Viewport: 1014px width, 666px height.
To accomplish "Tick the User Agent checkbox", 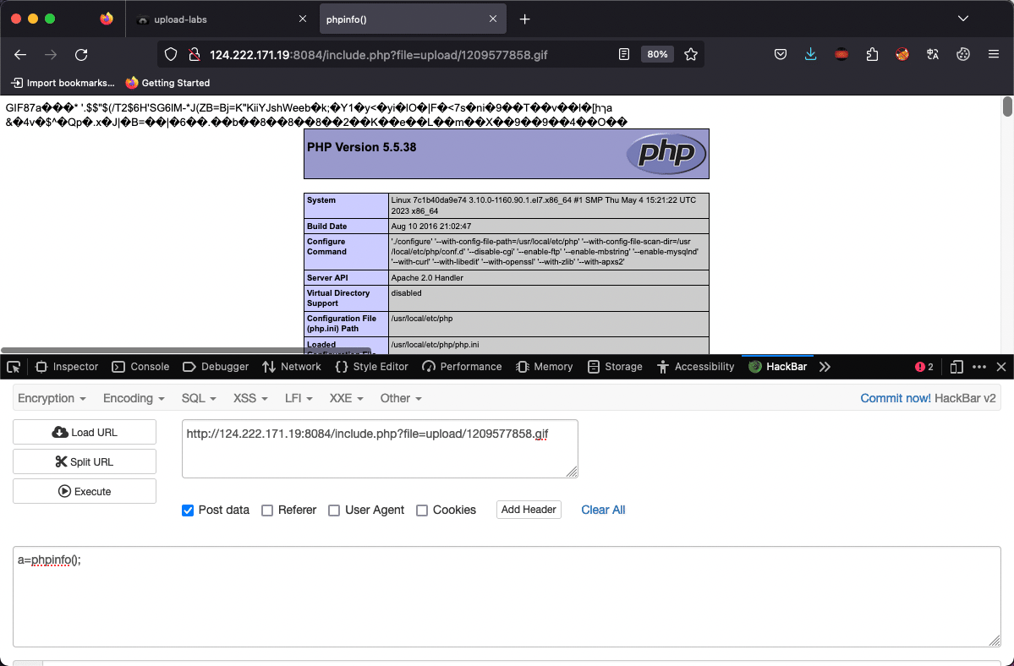I will pos(334,510).
